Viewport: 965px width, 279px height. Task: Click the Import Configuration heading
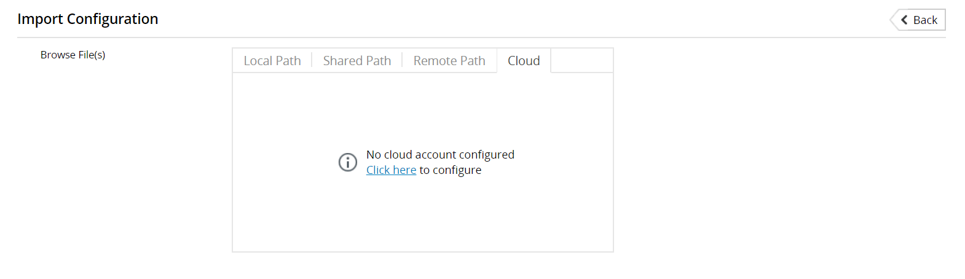coord(88,19)
